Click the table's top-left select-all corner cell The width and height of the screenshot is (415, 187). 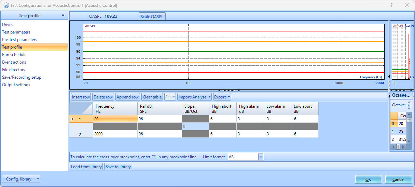coord(81,109)
